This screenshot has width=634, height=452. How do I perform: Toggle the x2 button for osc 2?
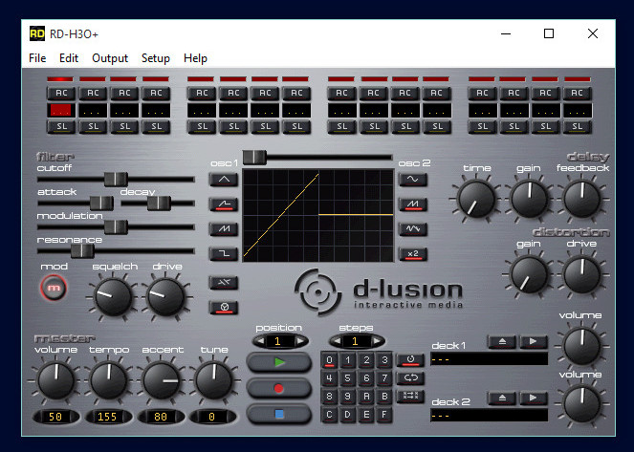(413, 254)
